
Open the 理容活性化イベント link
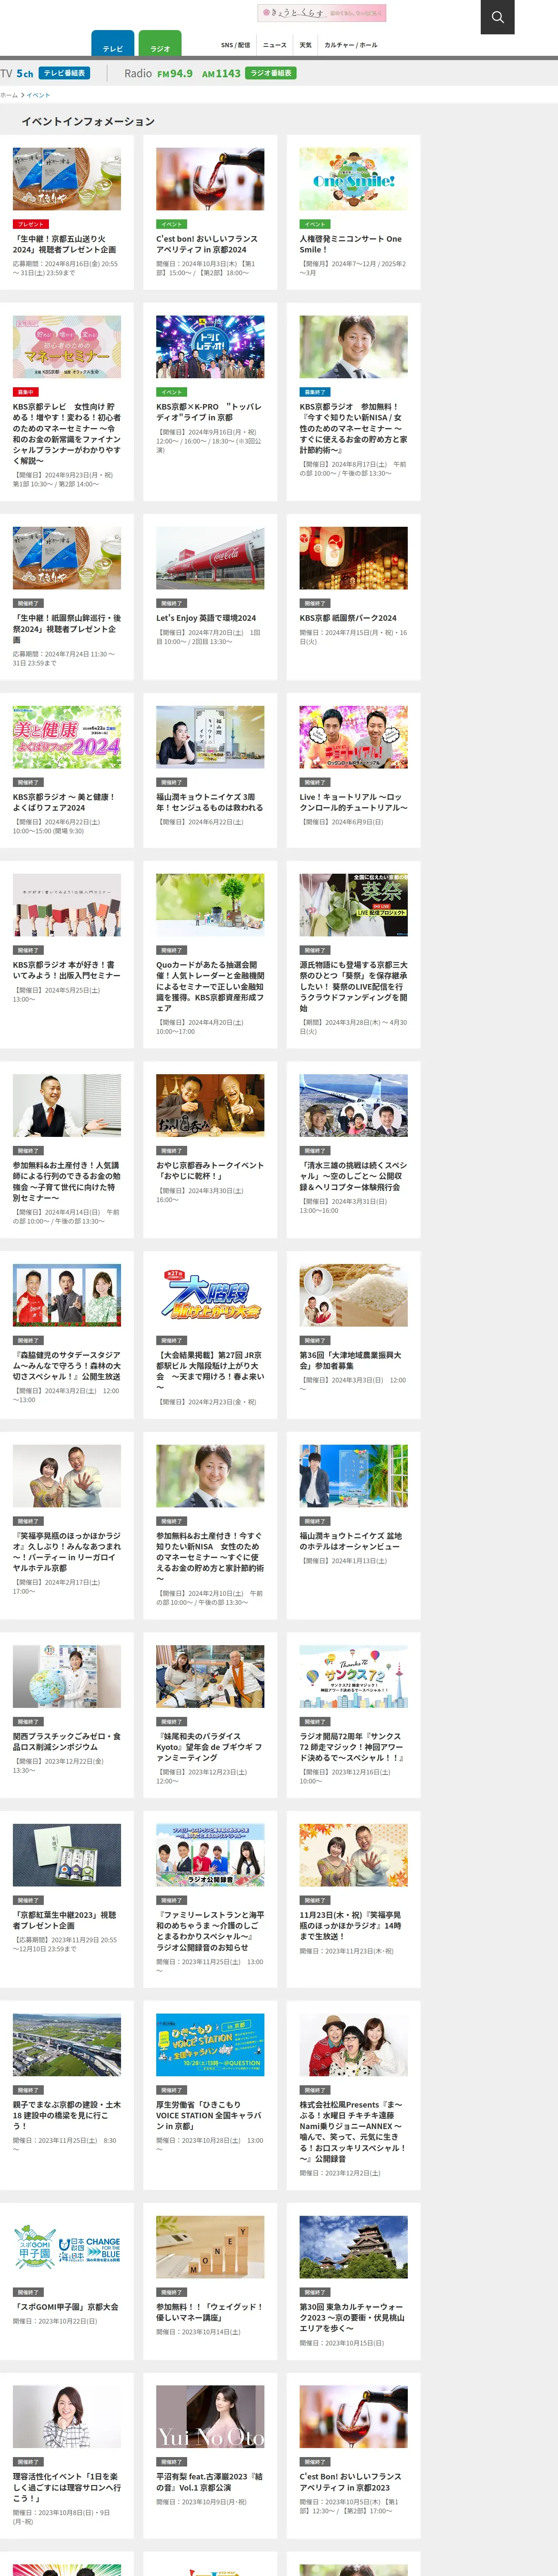(67, 2487)
